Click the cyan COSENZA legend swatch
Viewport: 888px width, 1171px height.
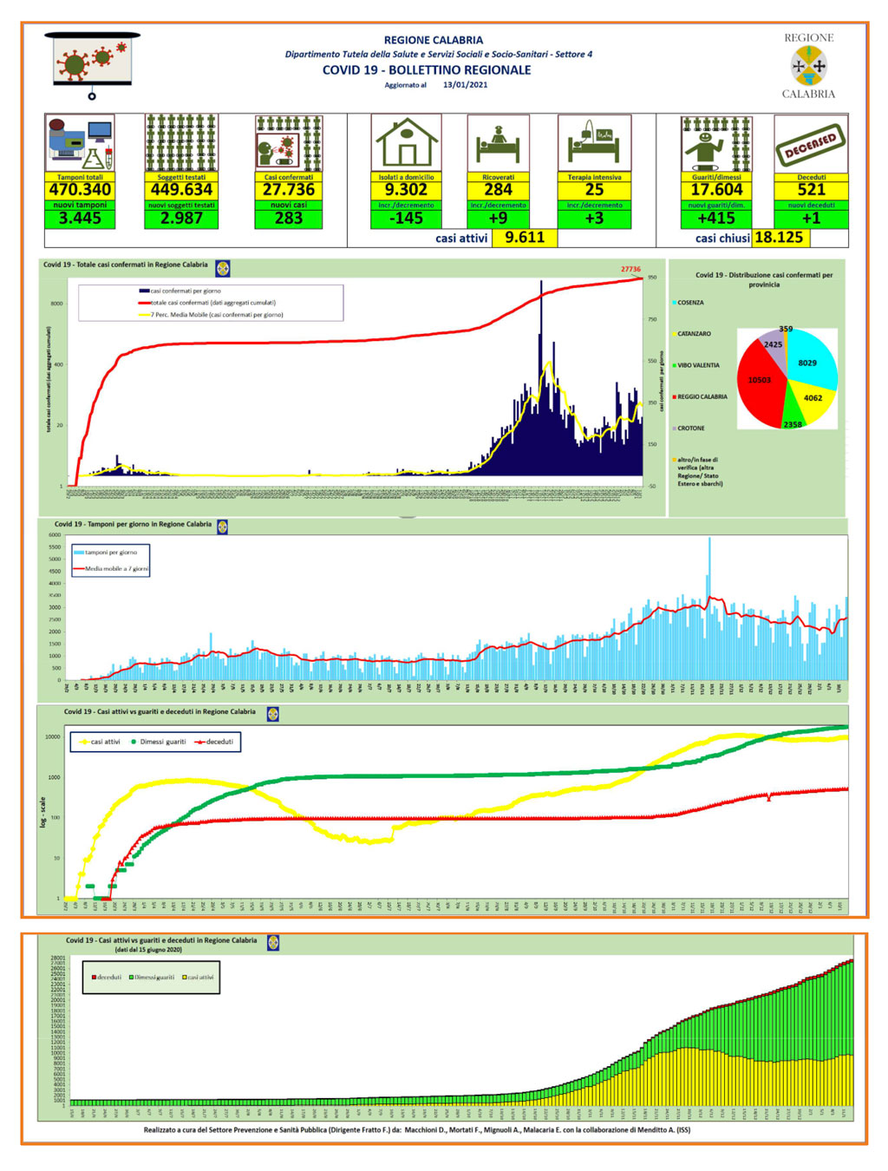click(674, 303)
